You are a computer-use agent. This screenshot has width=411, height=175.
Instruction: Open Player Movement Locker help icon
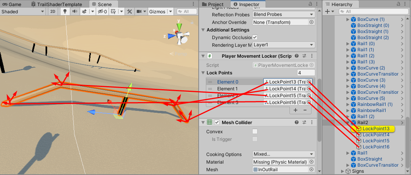pos(296,56)
